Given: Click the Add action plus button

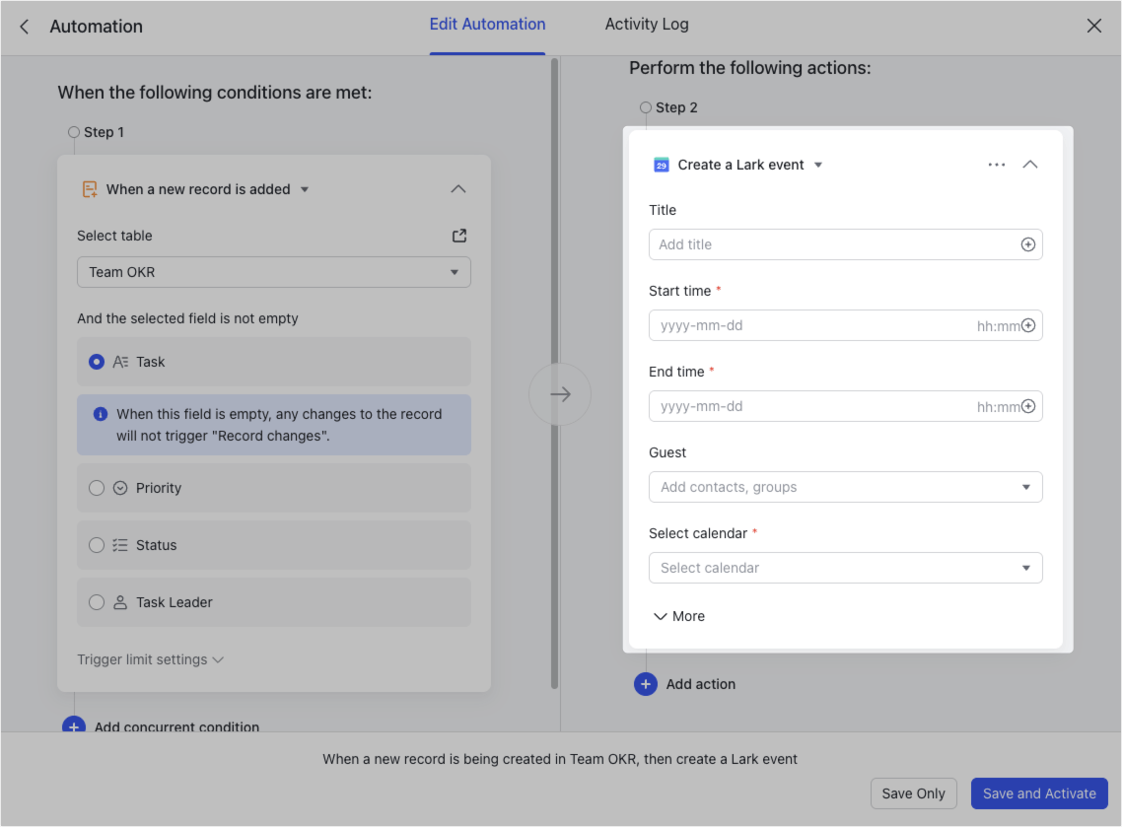Looking at the screenshot, I should (x=646, y=685).
